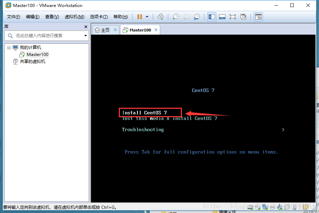Revert to the previous snapshot
Viewport: 319px width, 213px height.
186,17
